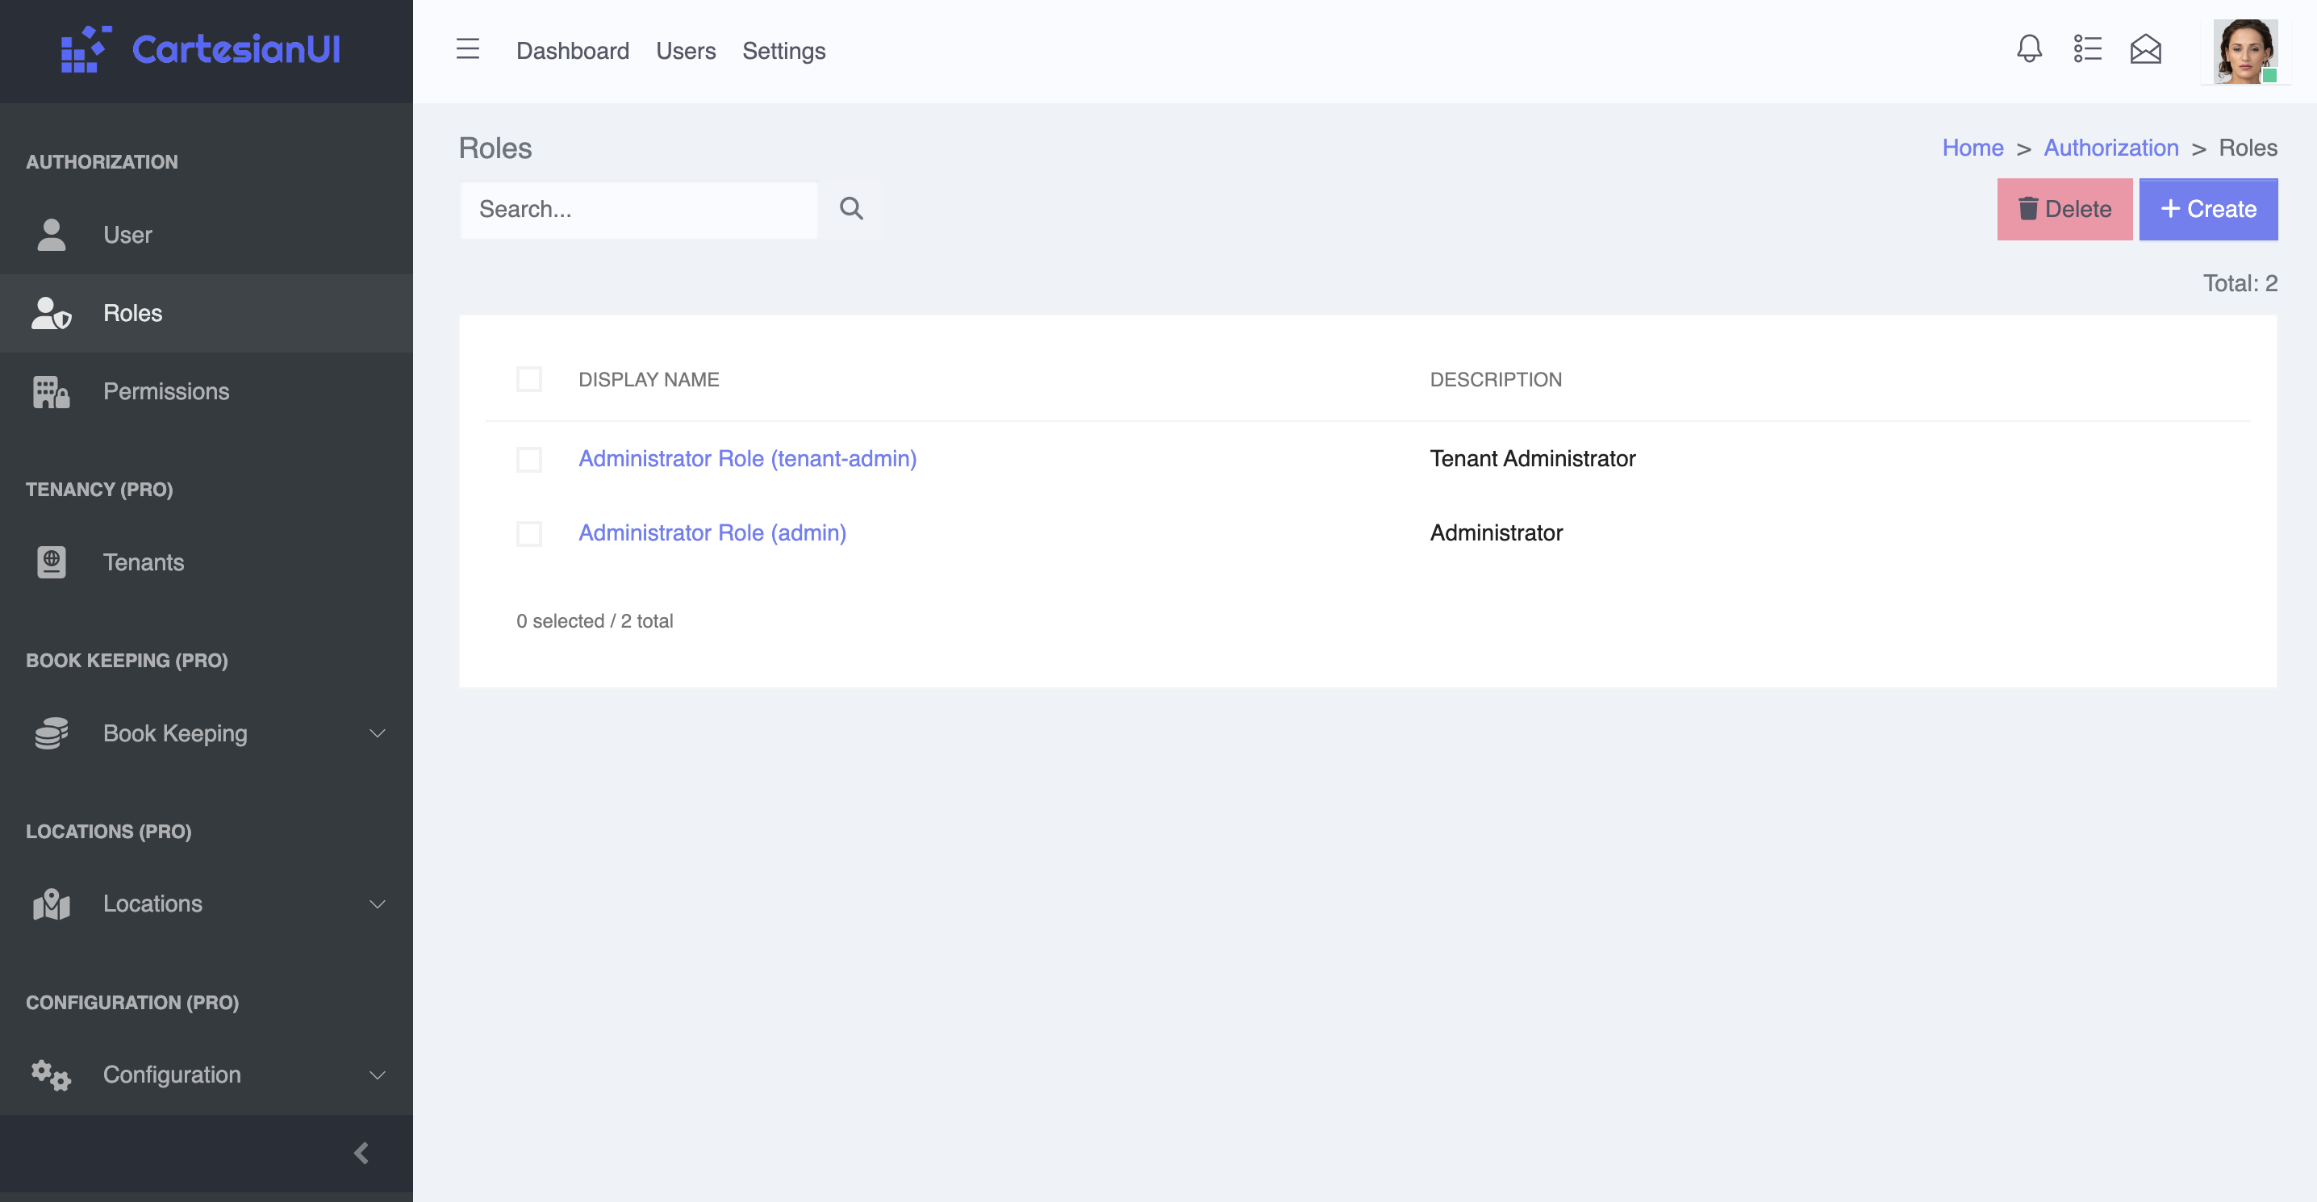Open the task list icon in header

coord(2087,49)
